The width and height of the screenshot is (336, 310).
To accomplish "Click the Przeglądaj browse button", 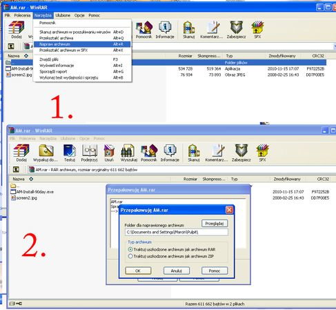I will [215, 224].
